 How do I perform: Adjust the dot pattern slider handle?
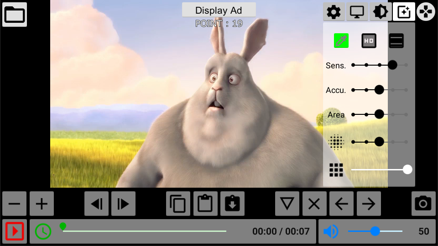pos(379,142)
